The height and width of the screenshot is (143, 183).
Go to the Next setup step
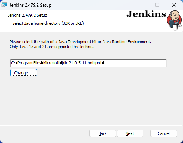click(x=130, y=133)
